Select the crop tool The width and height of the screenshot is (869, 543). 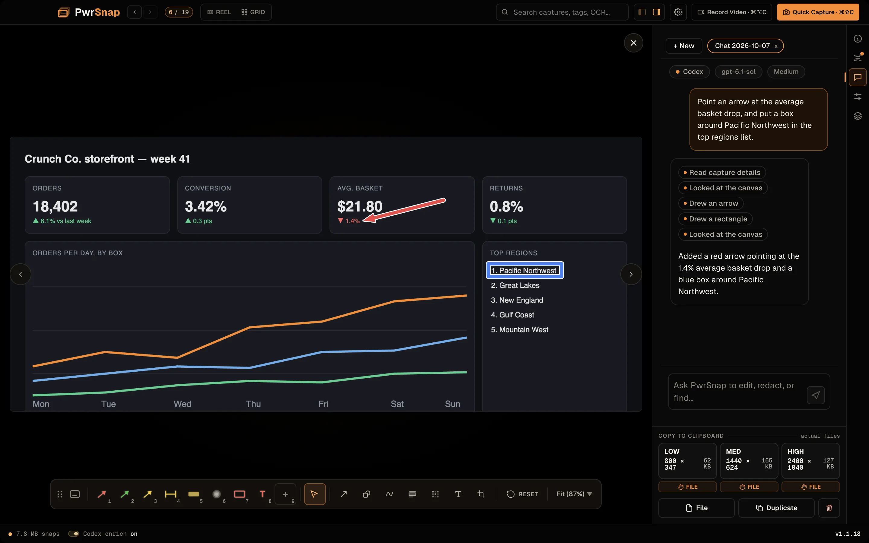coord(482,494)
